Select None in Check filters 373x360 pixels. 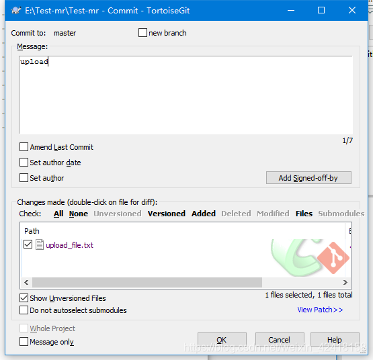click(79, 214)
